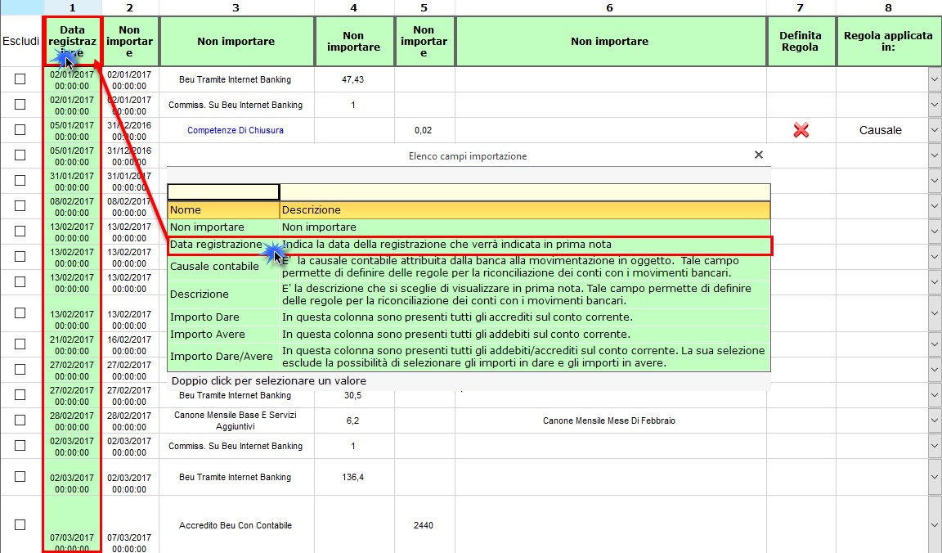This screenshot has height=553, width=942.
Task: Select the Canone Mensile Base E Servizi Aggiuntivi cell
Action: tap(235, 420)
